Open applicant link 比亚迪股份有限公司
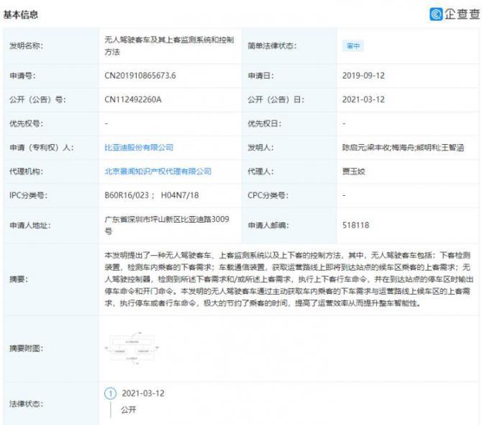The width and height of the screenshot is (482, 425). [139, 147]
